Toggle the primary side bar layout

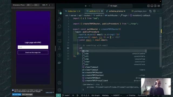pyautogui.click(x=148, y=6)
